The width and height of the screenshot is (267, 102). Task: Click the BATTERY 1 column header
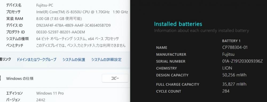231,41
